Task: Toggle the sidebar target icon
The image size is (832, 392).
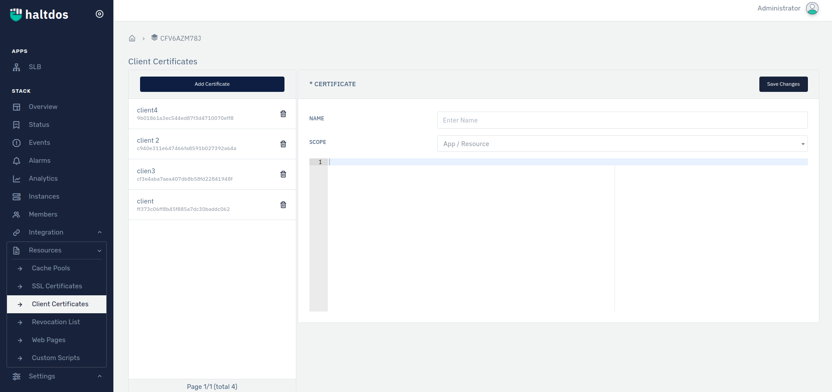Action: click(x=99, y=14)
